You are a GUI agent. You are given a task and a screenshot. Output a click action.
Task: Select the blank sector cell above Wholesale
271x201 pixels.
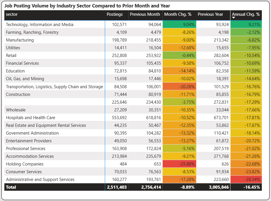[54, 102]
